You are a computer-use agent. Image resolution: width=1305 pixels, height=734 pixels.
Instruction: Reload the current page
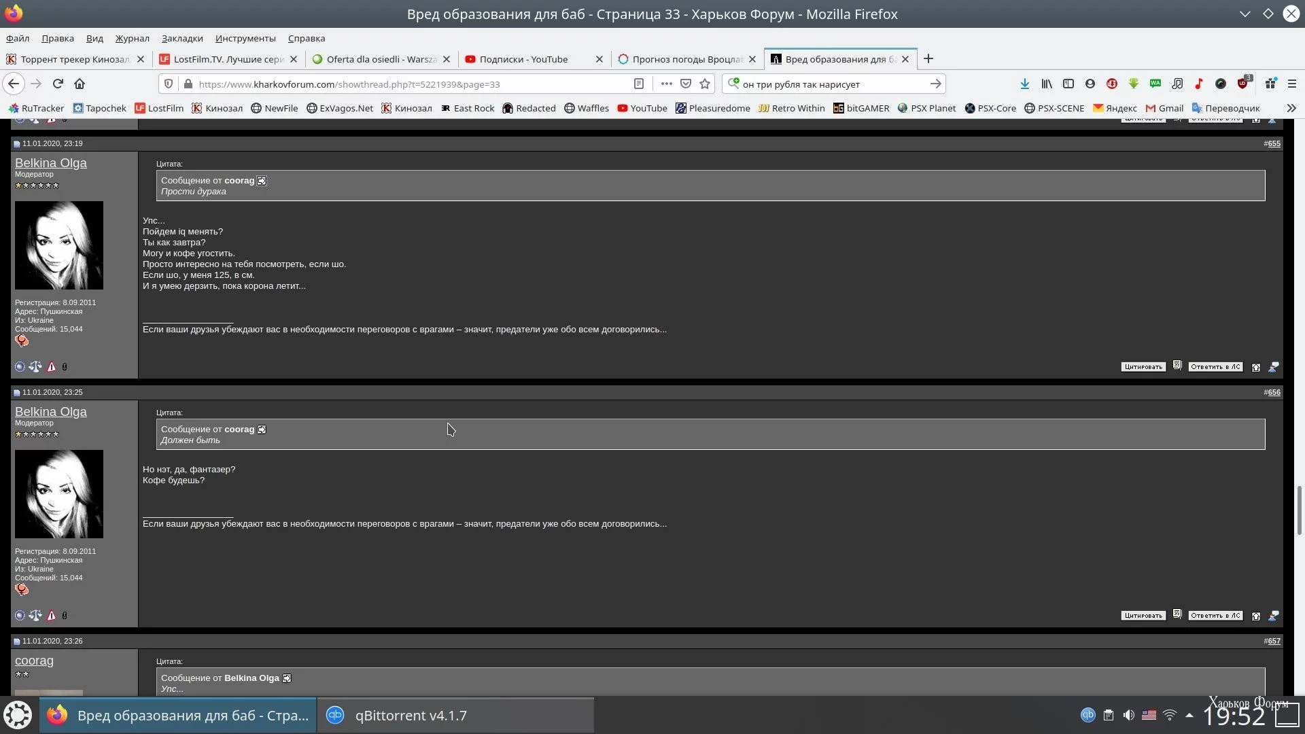(58, 84)
